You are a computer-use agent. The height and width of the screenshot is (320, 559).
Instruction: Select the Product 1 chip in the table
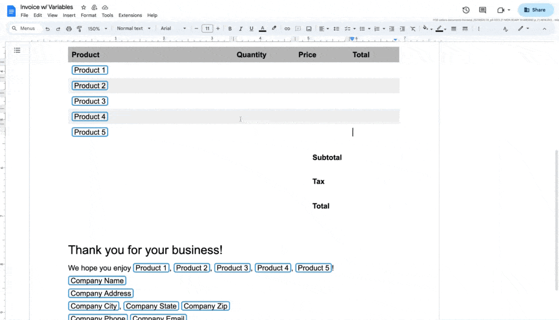click(x=90, y=70)
